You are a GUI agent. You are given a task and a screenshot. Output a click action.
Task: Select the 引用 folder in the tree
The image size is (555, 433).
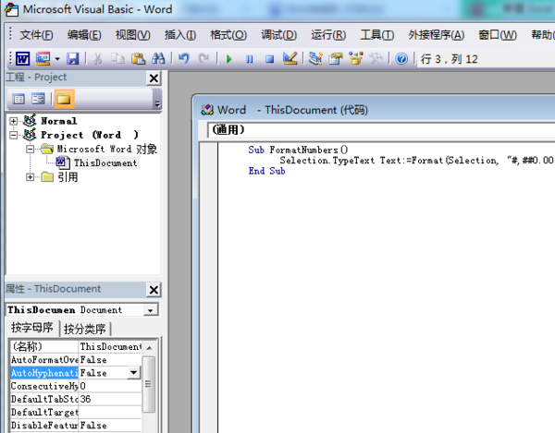pos(68,177)
